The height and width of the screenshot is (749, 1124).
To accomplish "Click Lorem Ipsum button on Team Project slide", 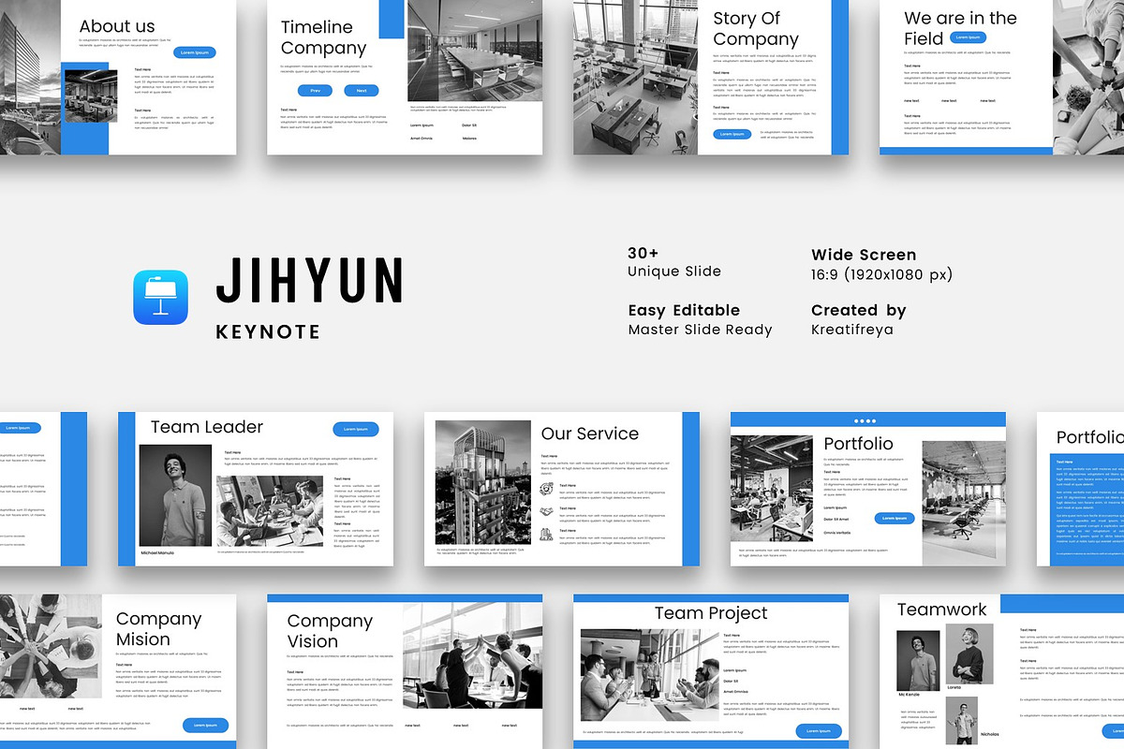I will [x=819, y=731].
